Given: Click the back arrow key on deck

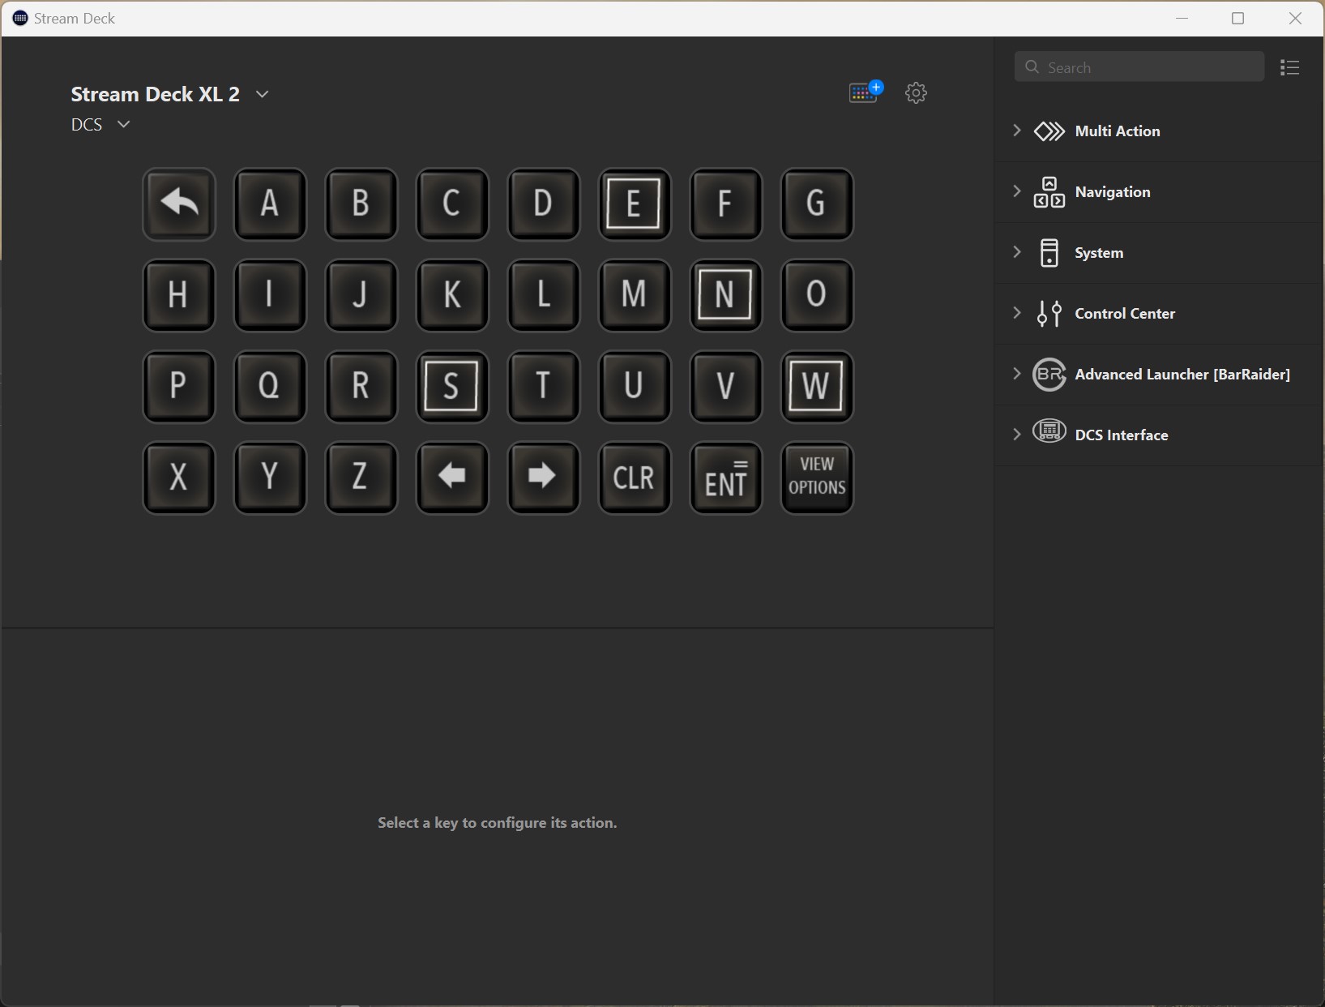Looking at the screenshot, I should 179,204.
